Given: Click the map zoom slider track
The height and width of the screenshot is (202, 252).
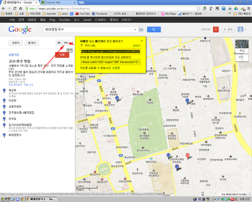Looking at the screenshot, I should pos(84,89).
